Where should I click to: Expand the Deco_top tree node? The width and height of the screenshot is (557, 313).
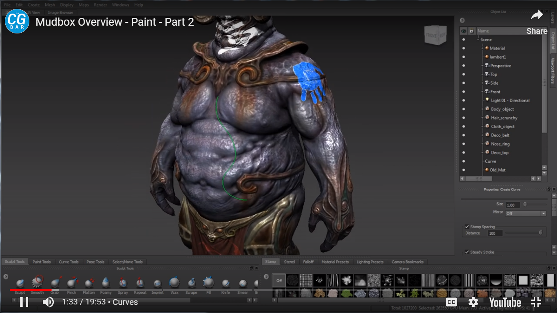482,153
